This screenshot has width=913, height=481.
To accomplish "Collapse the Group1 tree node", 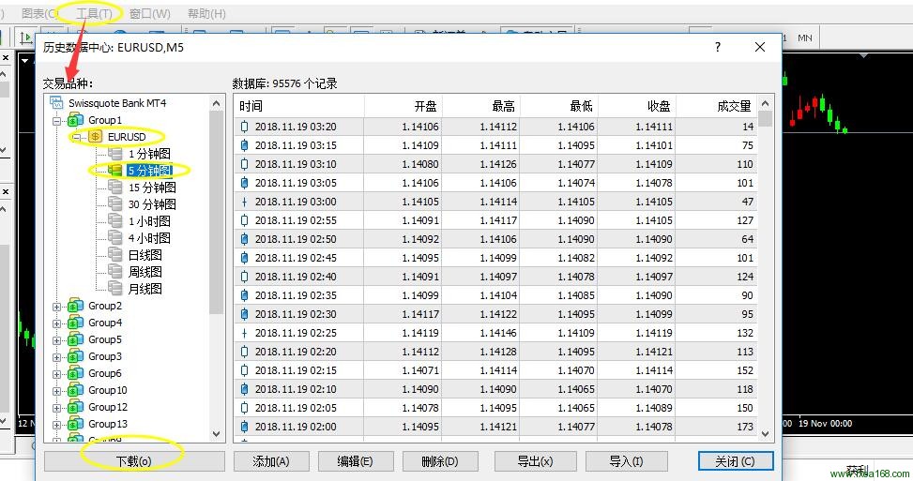I will pyautogui.click(x=57, y=121).
